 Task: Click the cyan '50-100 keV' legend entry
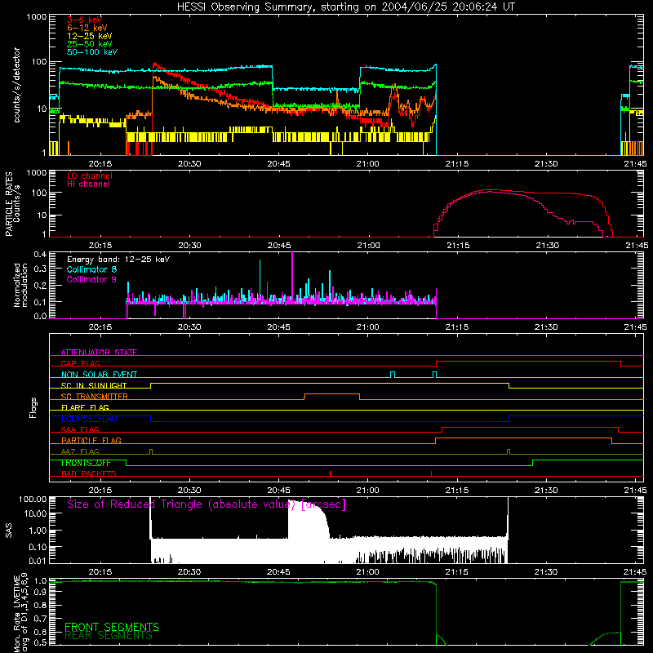click(x=92, y=52)
